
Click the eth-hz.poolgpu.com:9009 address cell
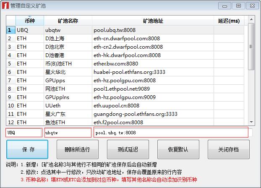153,97
